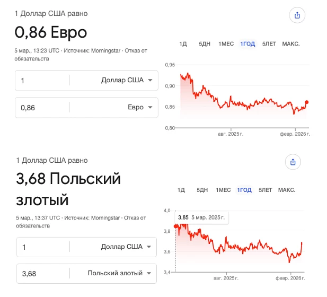Screen dimensions: 327x297
Task: Click the share icon for the Polish zloty converter
Action: 293,162
